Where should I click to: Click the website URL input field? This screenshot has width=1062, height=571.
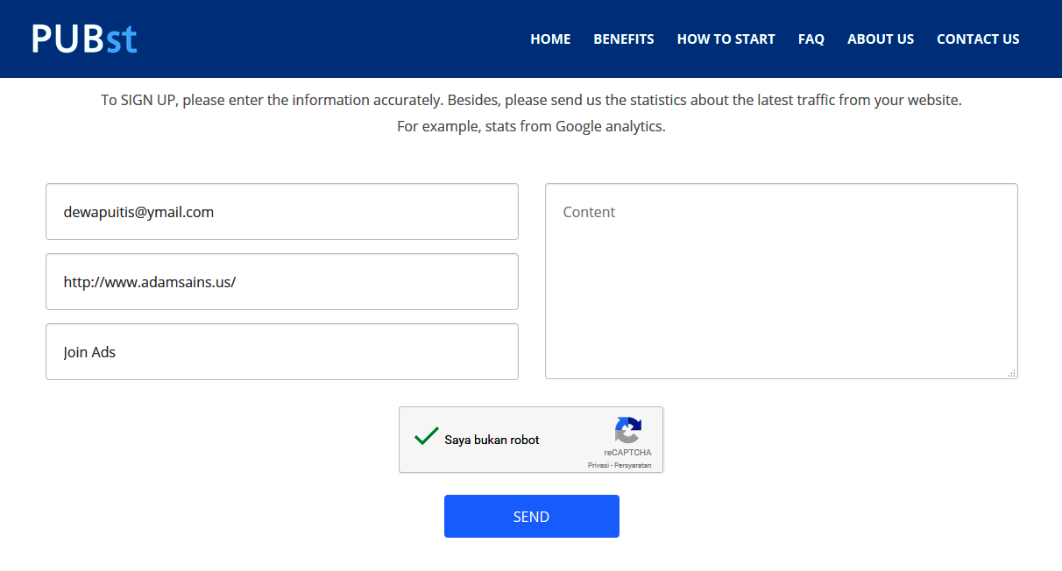click(x=281, y=282)
